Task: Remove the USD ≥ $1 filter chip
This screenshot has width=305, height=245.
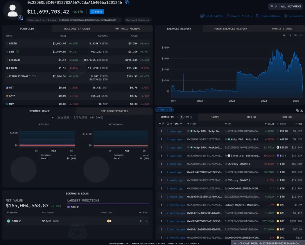Action: pyautogui.click(x=158, y=110)
